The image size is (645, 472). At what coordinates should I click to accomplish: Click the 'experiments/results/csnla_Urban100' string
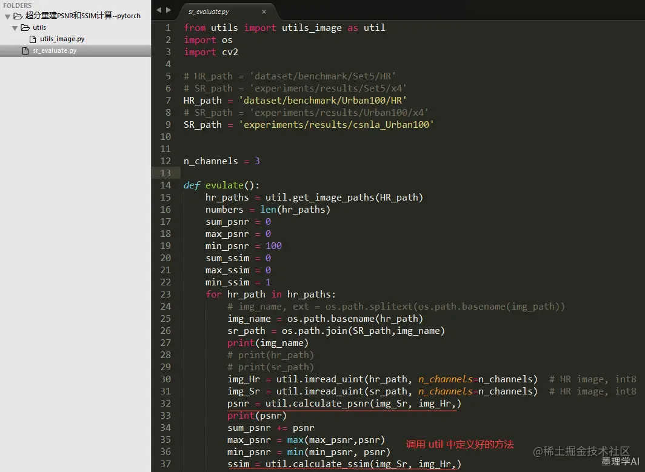coord(336,125)
